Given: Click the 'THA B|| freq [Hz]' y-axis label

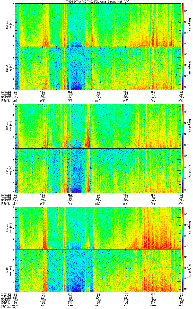Looking at the screenshot, I should pyautogui.click(x=8, y=68).
